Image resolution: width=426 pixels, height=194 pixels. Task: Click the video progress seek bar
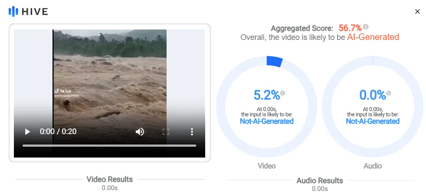pyautogui.click(x=109, y=146)
